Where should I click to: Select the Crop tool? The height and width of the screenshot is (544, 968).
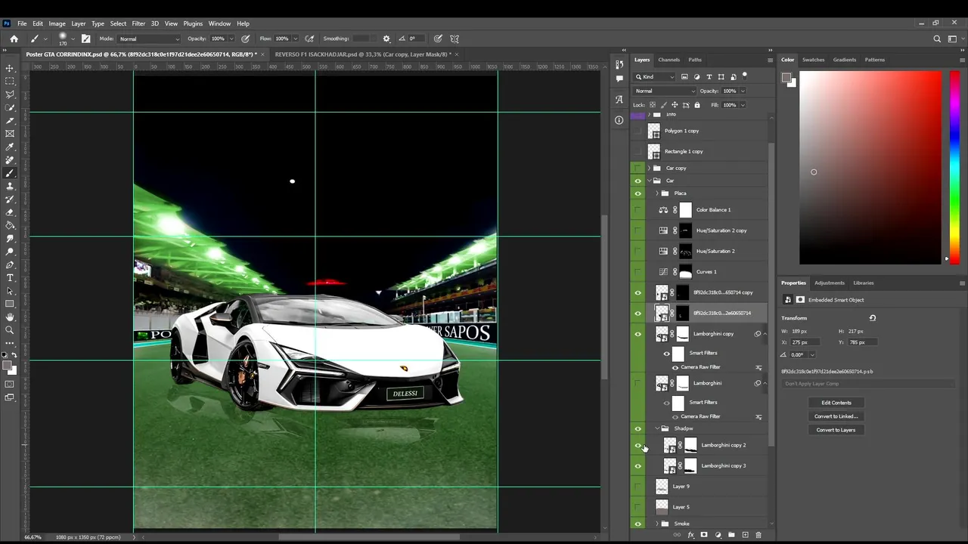[x=10, y=120]
